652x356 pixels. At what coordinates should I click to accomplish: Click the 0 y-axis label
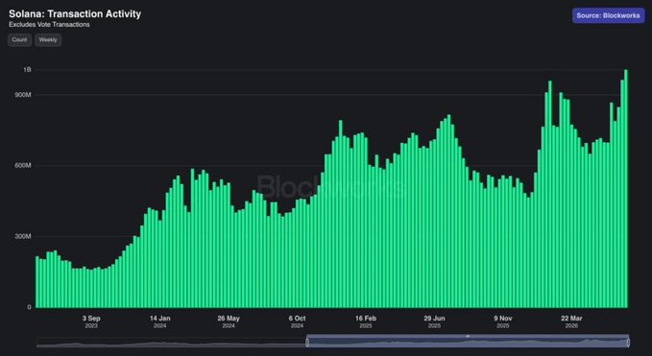pyautogui.click(x=29, y=307)
